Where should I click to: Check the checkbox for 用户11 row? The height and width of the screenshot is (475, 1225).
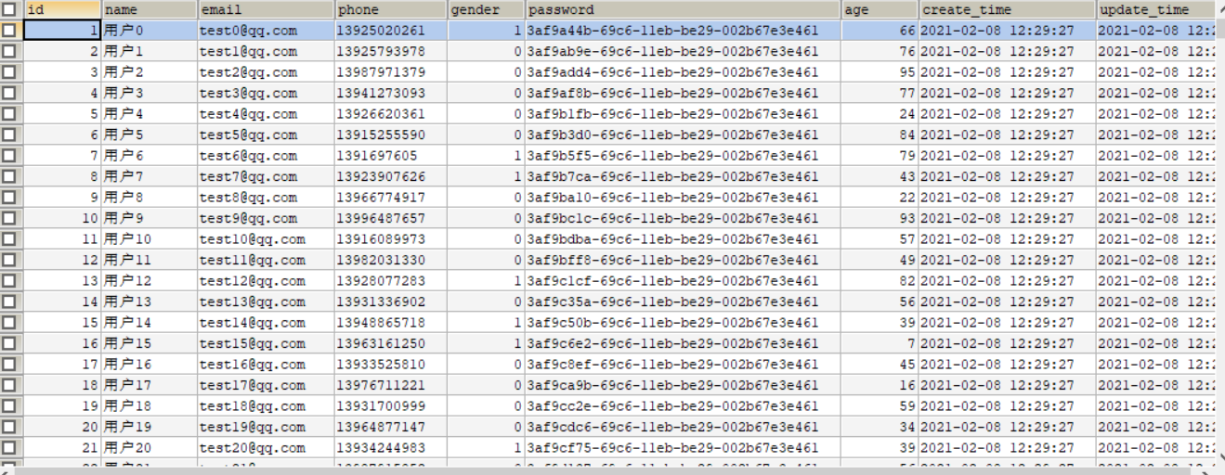(9, 260)
